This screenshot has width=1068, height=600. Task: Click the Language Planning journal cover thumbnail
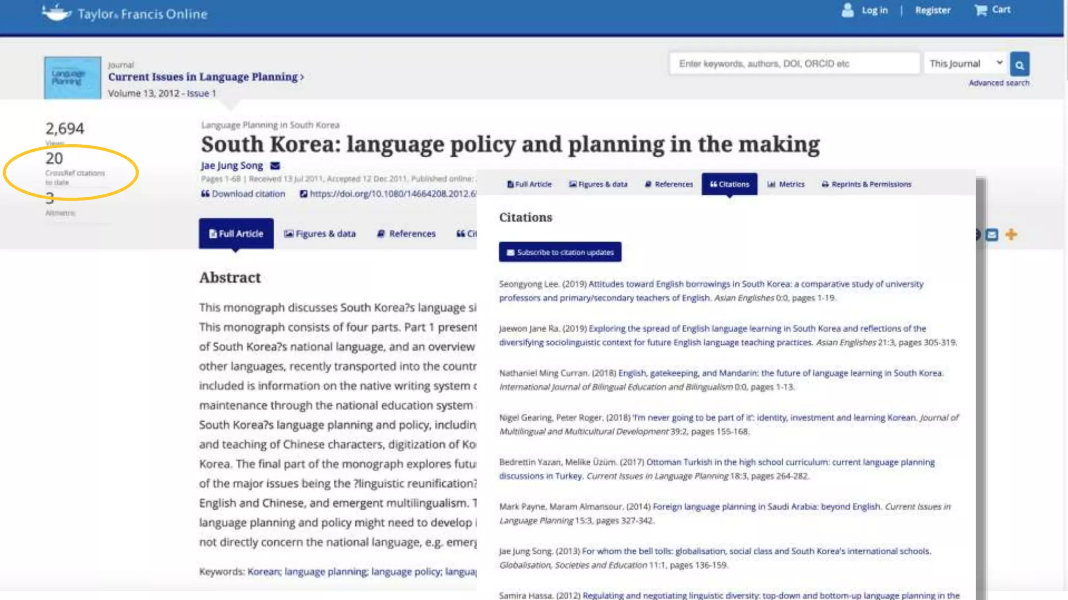[x=72, y=78]
